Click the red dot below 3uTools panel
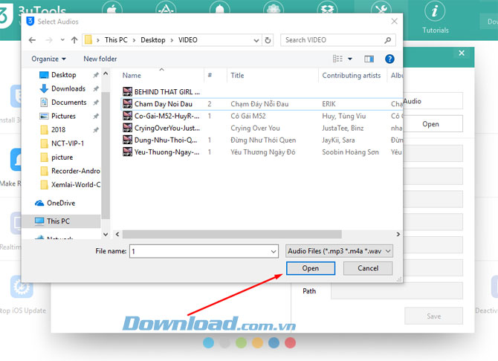498x361 pixels. (x=290, y=342)
